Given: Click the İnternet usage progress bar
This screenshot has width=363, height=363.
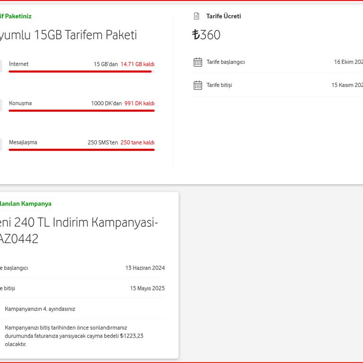Looking at the screenshot, I should tap(81, 71).
